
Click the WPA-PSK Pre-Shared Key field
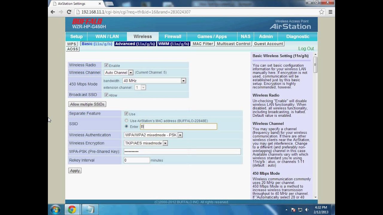pos(182,151)
